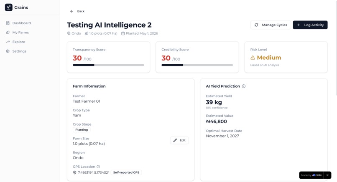
Task: Click the leaf icon beside plots header
Action: (x=87, y=33)
